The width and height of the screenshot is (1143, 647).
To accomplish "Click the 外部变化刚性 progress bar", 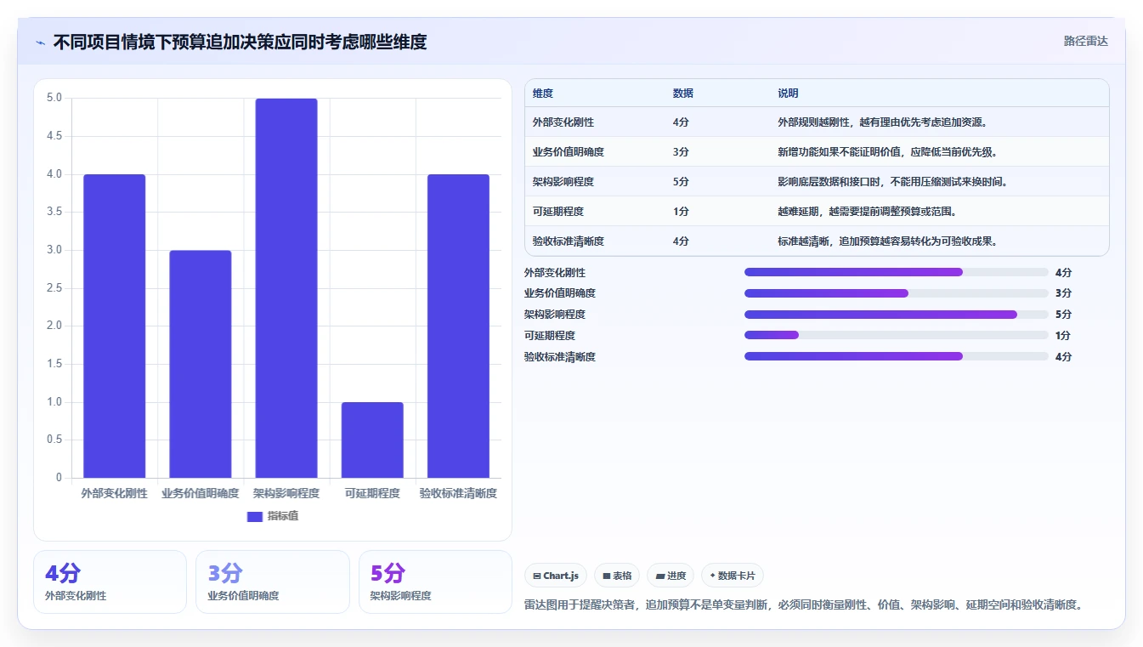I will [x=897, y=272].
